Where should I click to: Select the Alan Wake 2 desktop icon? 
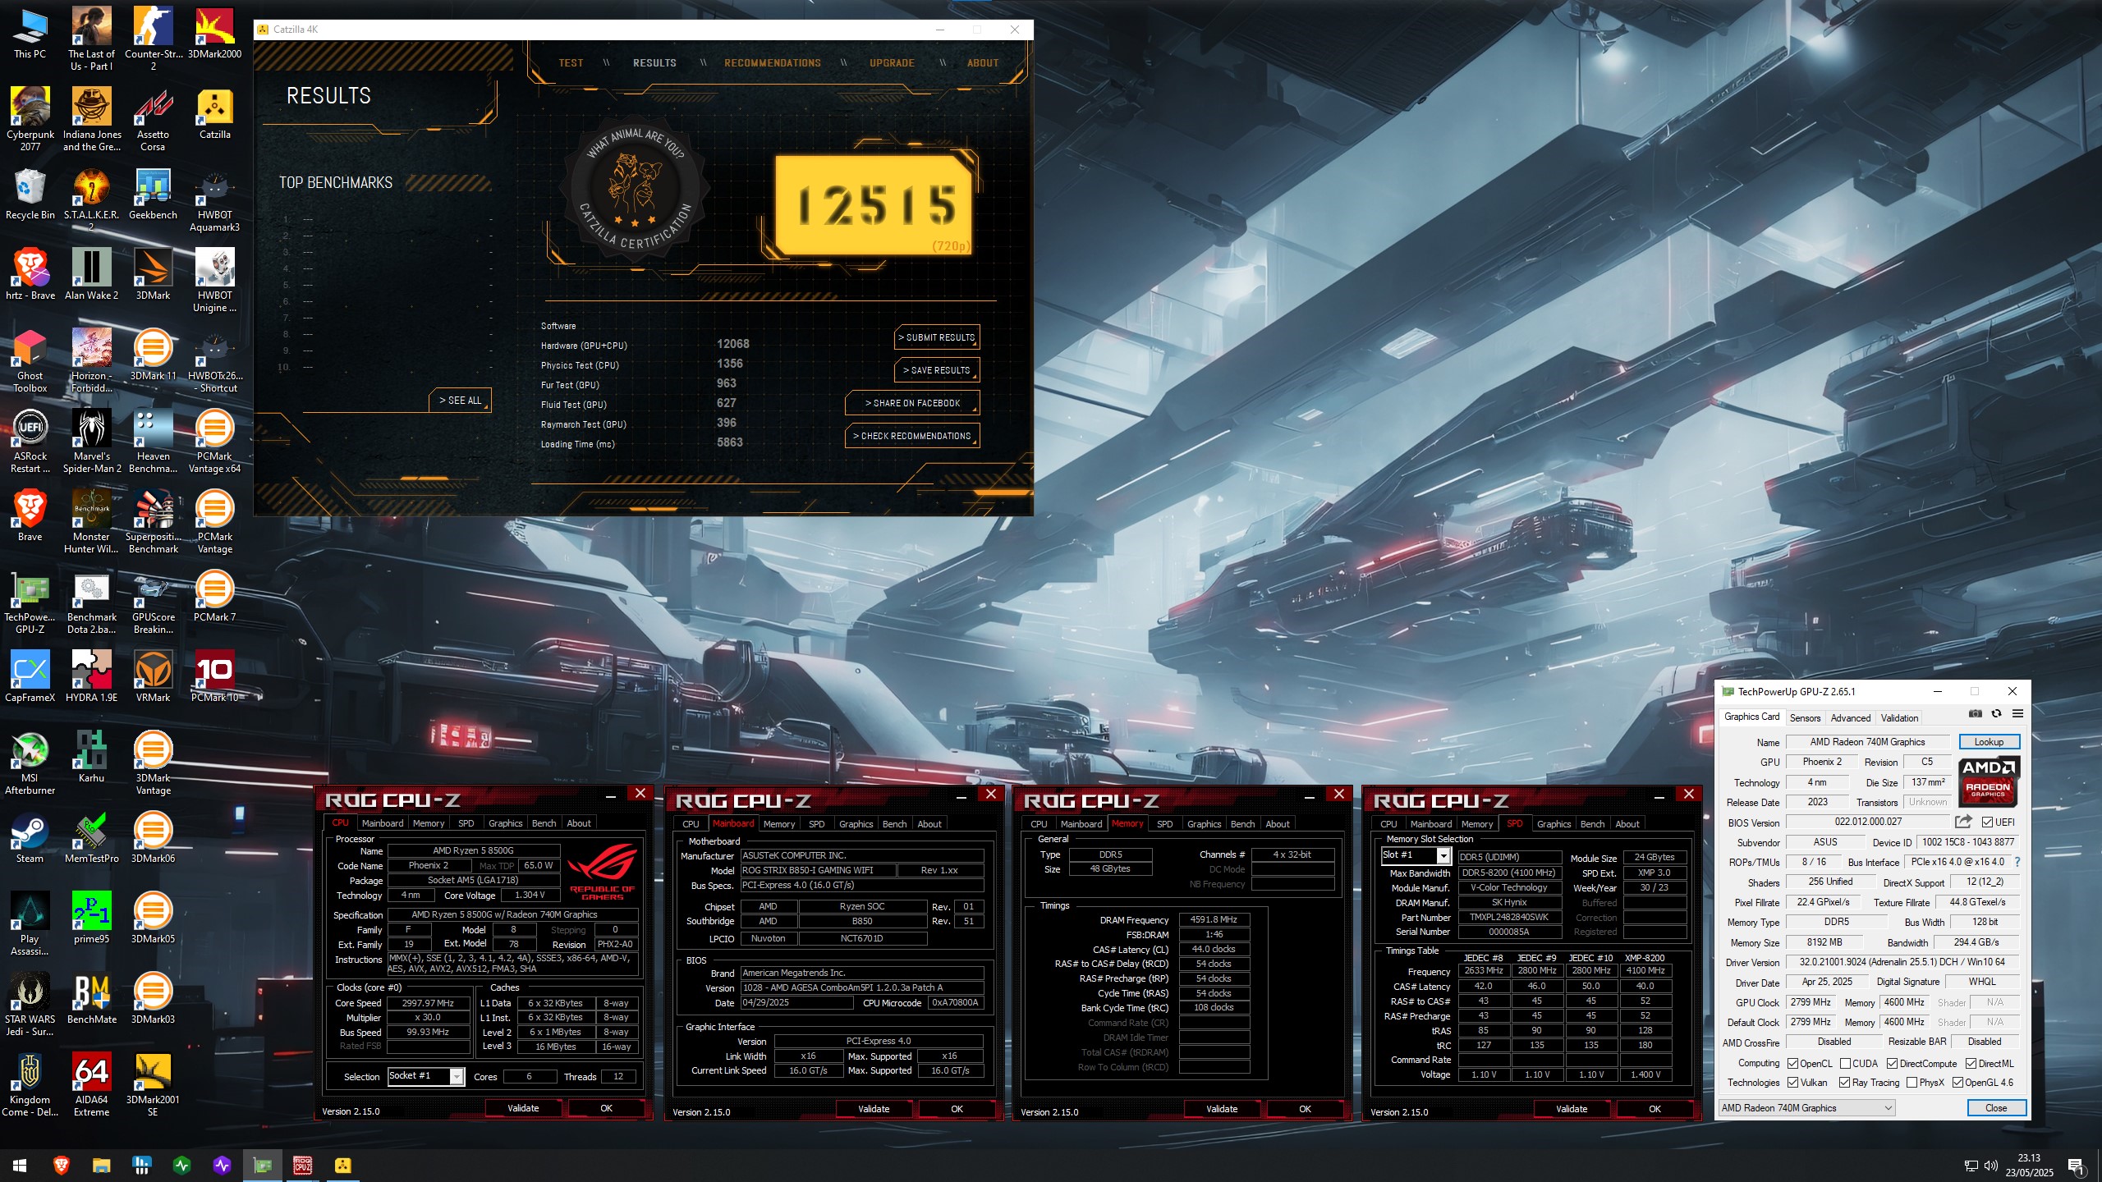tap(91, 276)
